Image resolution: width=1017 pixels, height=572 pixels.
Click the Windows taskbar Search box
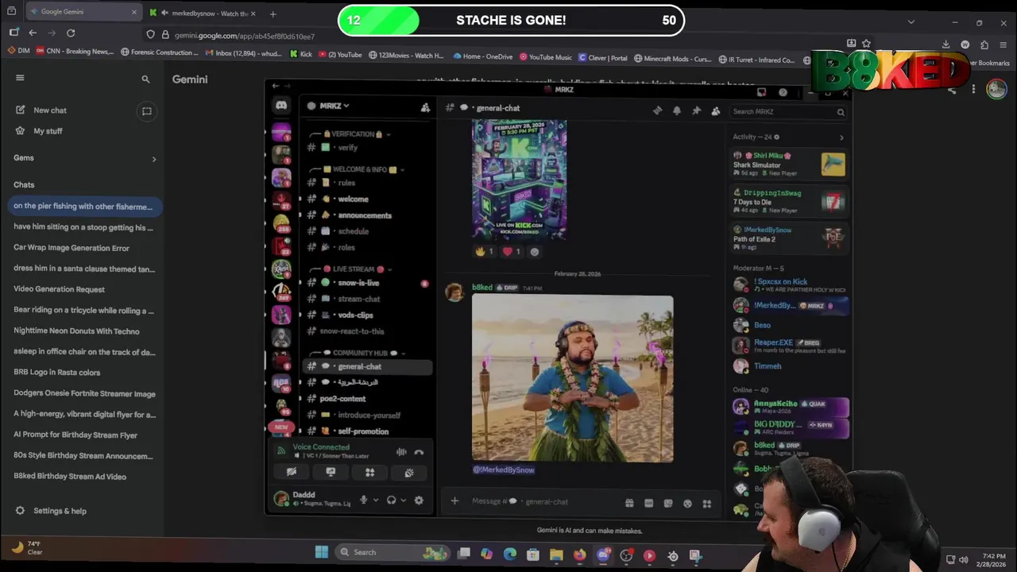pyautogui.click(x=392, y=552)
